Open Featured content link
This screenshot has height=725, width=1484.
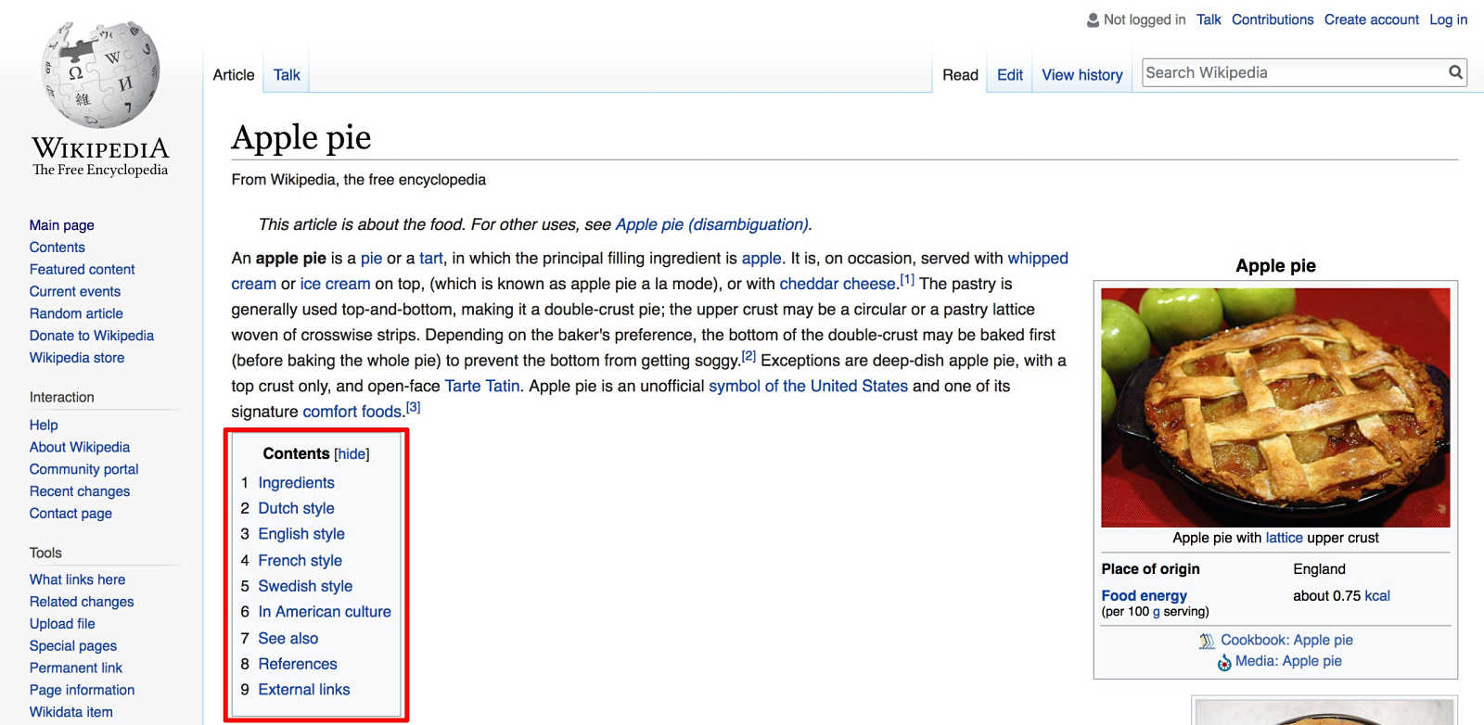tap(82, 270)
